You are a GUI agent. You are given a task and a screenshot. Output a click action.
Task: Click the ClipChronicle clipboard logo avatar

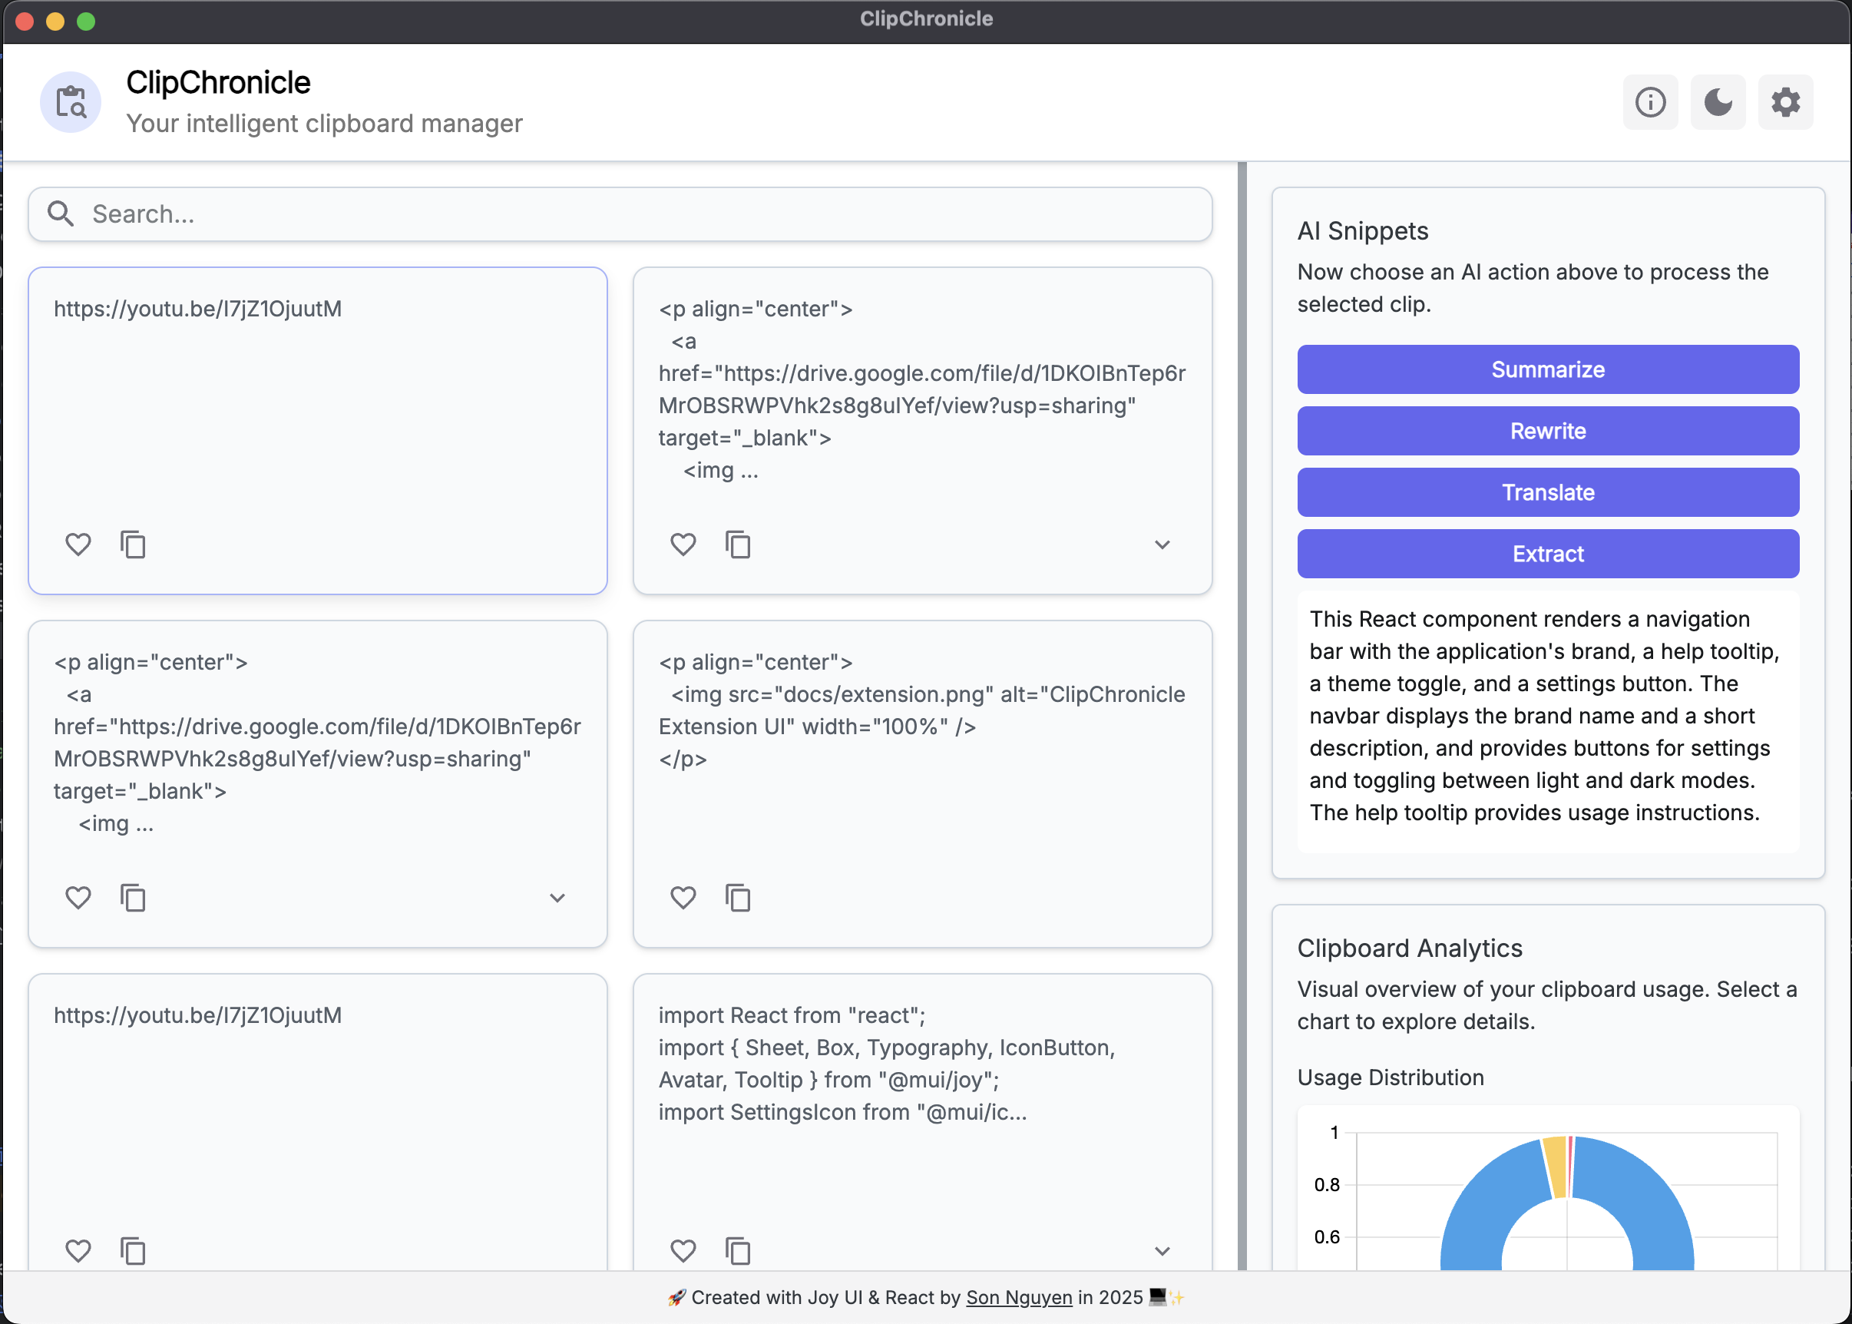pyautogui.click(x=71, y=102)
